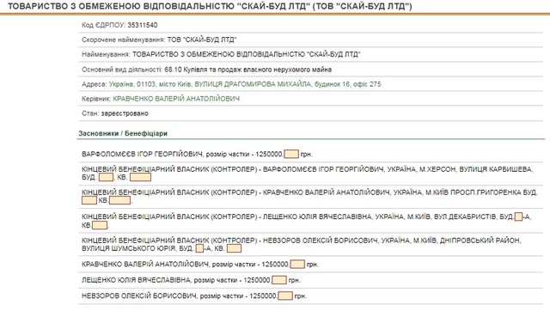
Task: Open the Ukraine Kyiv Drahomyrova address link
Action: [244, 84]
